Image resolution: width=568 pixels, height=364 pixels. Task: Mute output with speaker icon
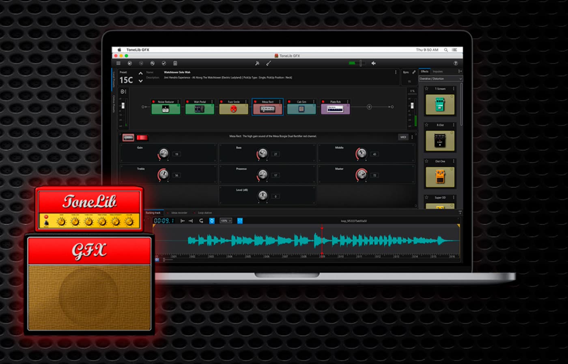374,63
